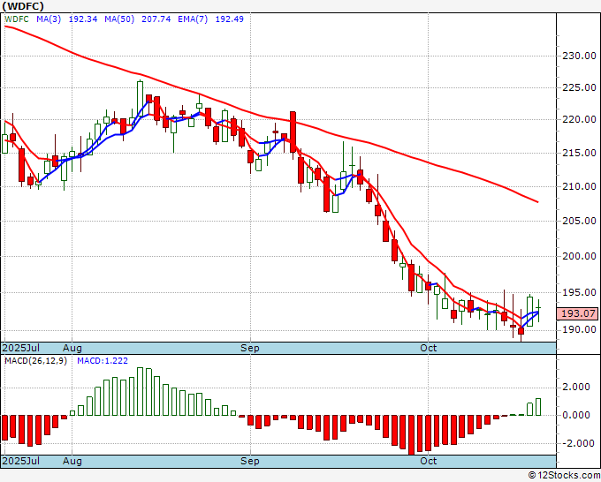The width and height of the screenshot is (601, 482).
Task: Click the EMA(7) legend label
Action: tap(193, 19)
